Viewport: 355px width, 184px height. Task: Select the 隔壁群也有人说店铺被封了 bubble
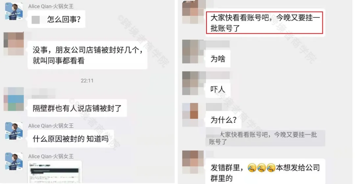[77, 108]
